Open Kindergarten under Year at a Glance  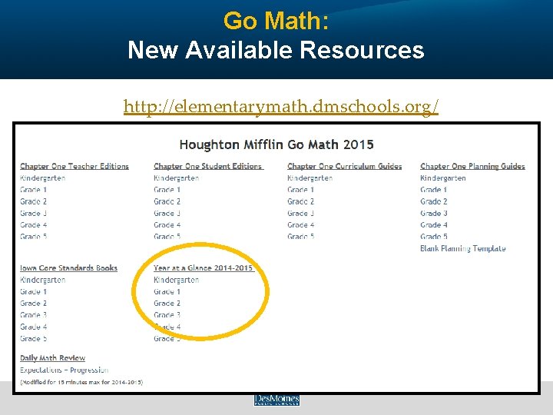[177, 281]
